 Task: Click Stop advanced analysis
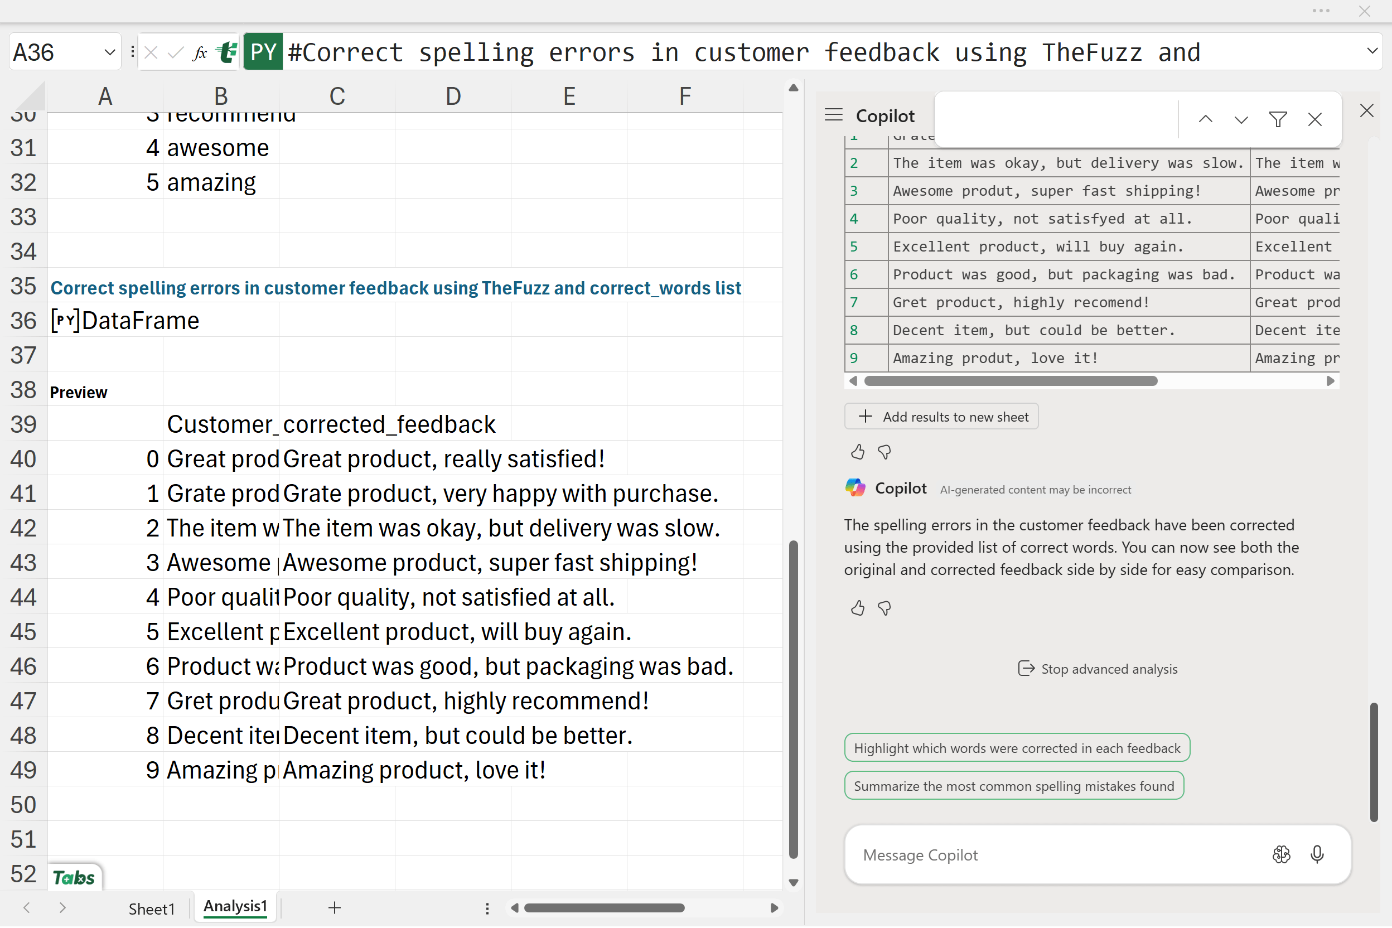point(1098,669)
